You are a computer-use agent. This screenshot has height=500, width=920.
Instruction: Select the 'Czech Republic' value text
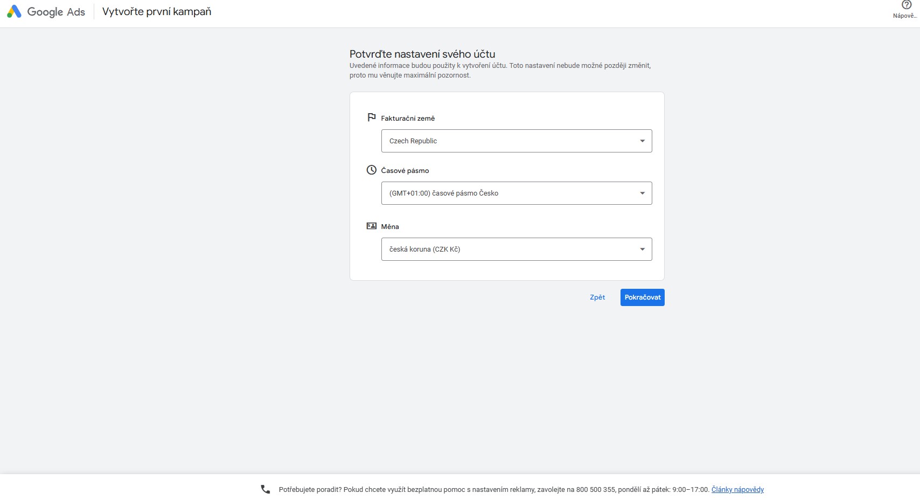[x=413, y=141]
